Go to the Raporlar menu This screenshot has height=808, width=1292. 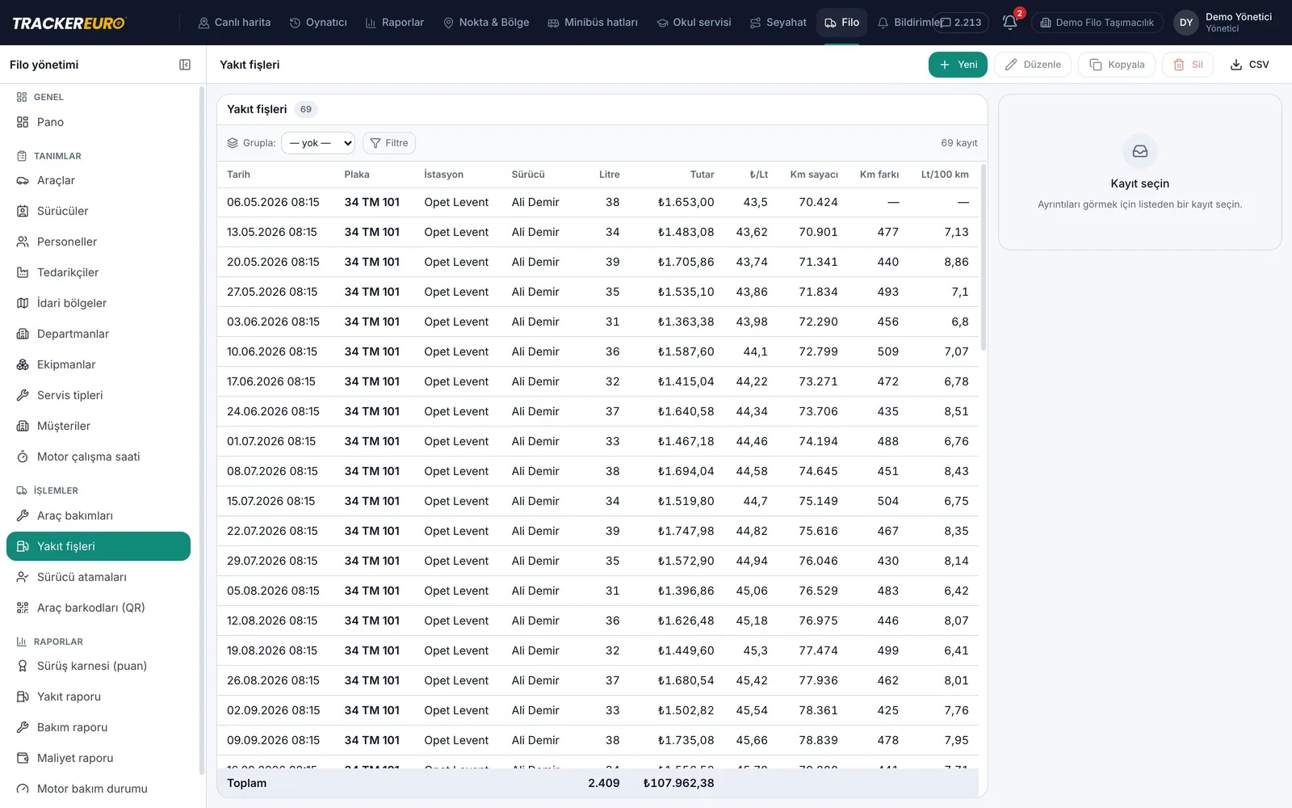click(x=395, y=23)
